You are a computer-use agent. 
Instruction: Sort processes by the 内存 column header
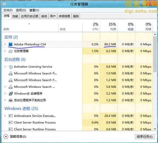(109, 27)
